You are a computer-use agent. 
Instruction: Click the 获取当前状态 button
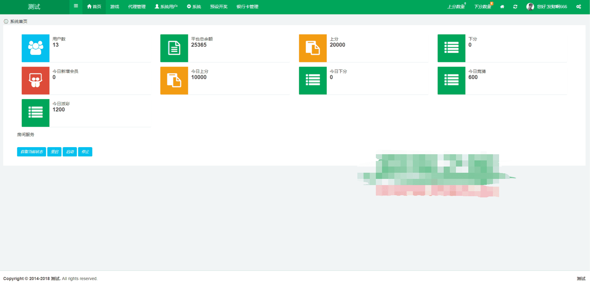tap(31, 152)
